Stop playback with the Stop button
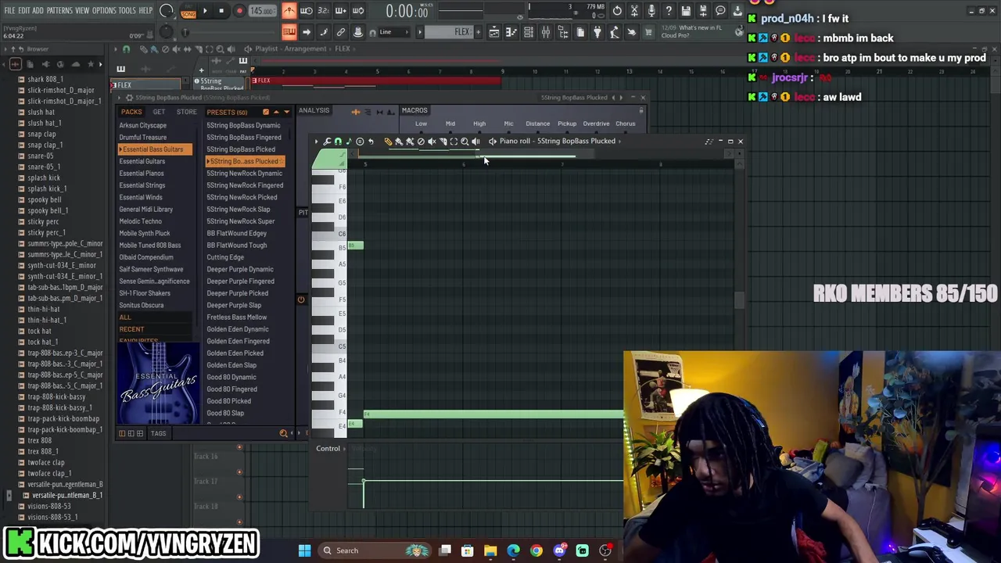1001x563 pixels. pyautogui.click(x=221, y=11)
